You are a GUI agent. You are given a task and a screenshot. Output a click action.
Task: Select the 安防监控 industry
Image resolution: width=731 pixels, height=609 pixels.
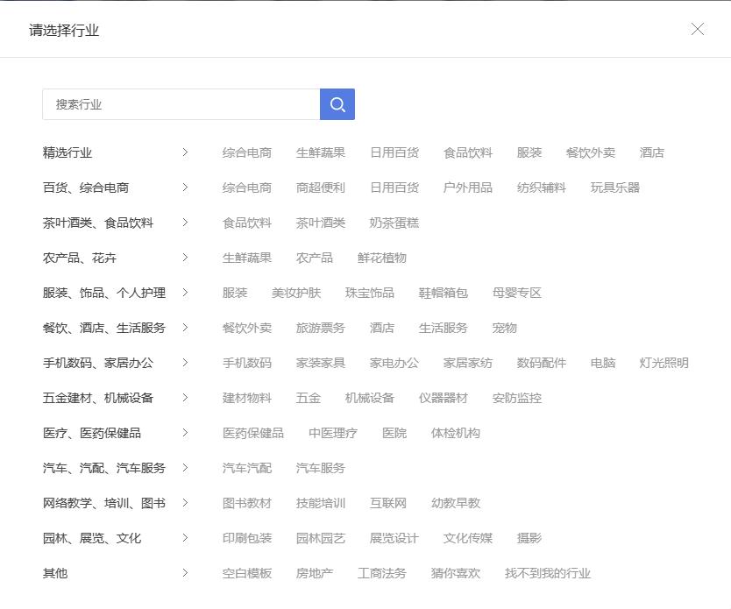click(x=515, y=398)
